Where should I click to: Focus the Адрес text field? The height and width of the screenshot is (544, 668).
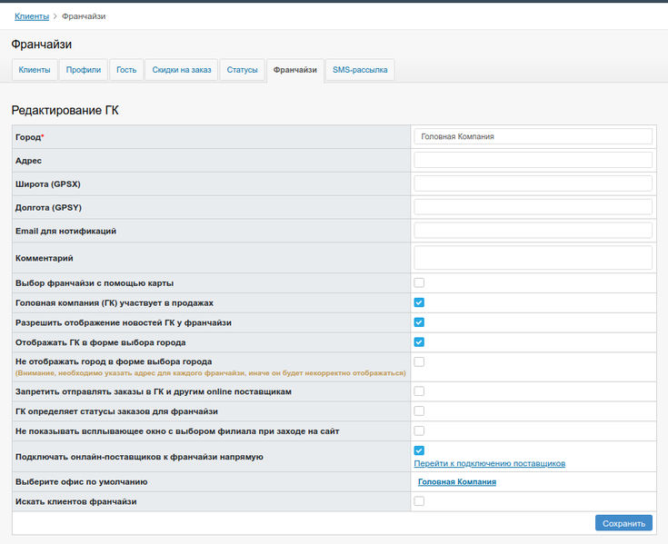pos(533,160)
